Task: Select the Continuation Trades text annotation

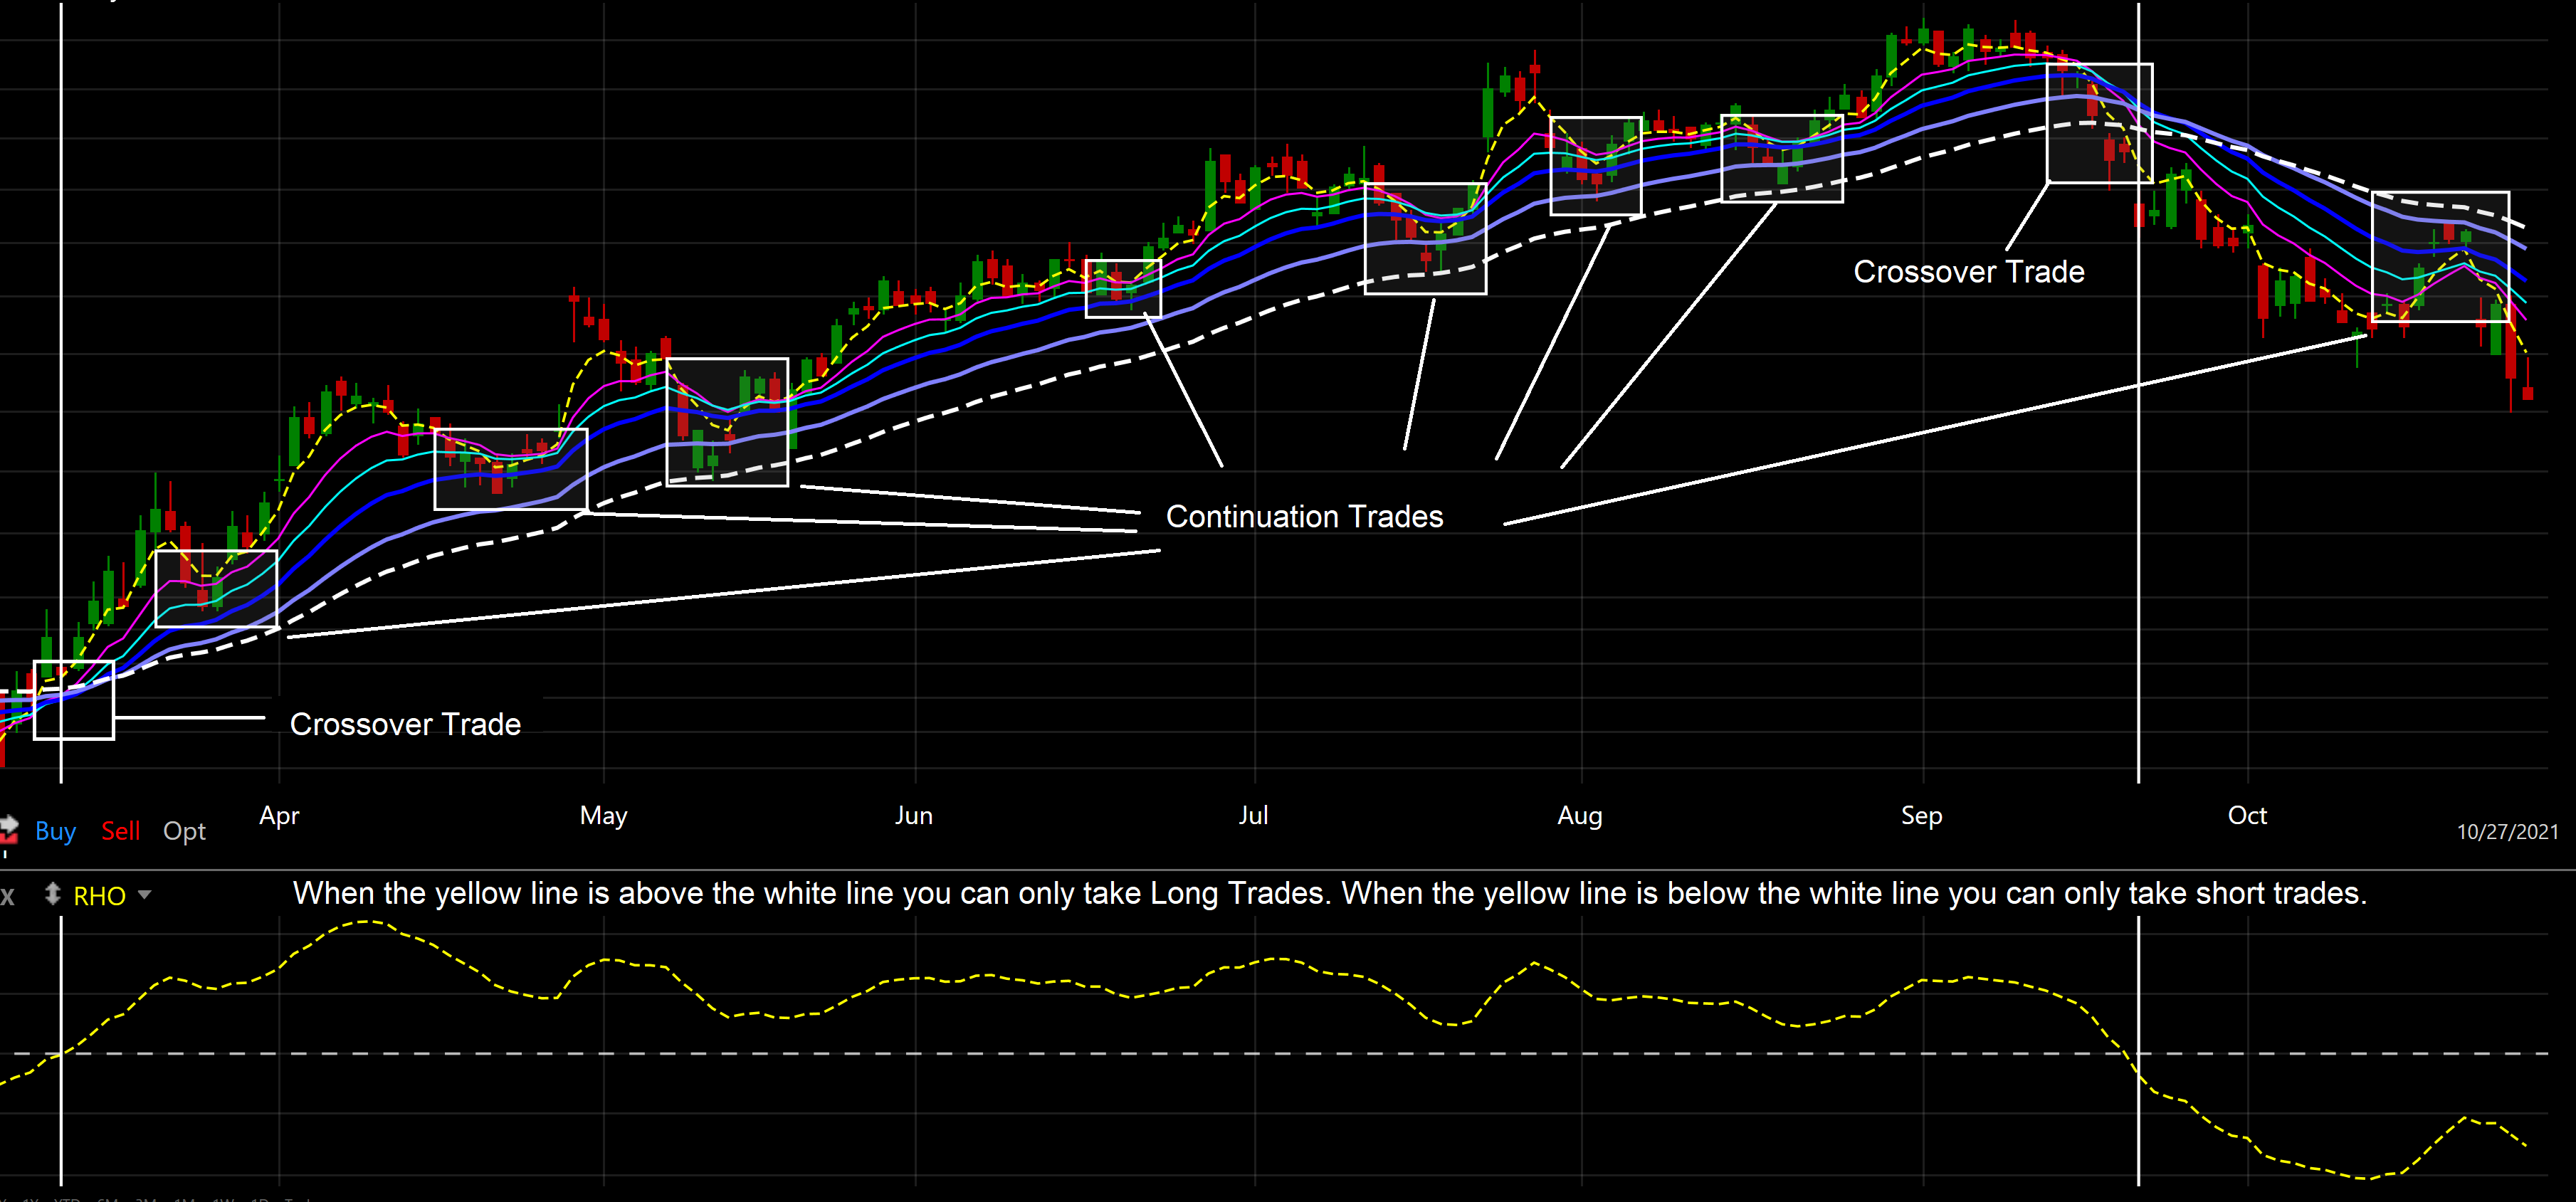Action: 1304,517
